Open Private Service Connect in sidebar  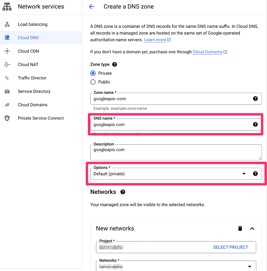pos(41,118)
